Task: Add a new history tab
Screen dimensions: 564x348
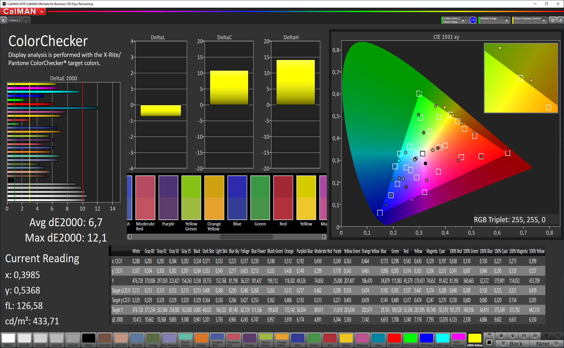Action: [x=26, y=20]
